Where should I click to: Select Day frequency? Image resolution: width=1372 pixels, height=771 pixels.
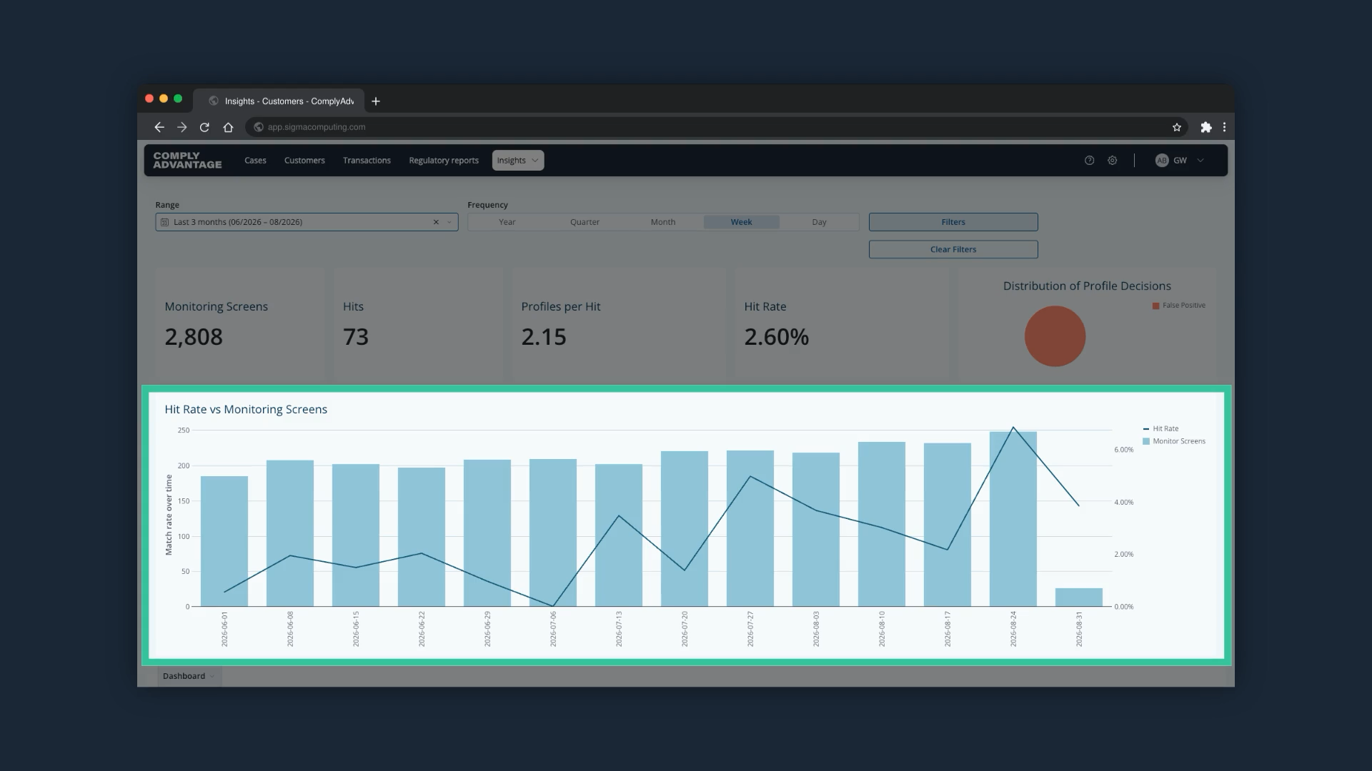[x=819, y=222]
